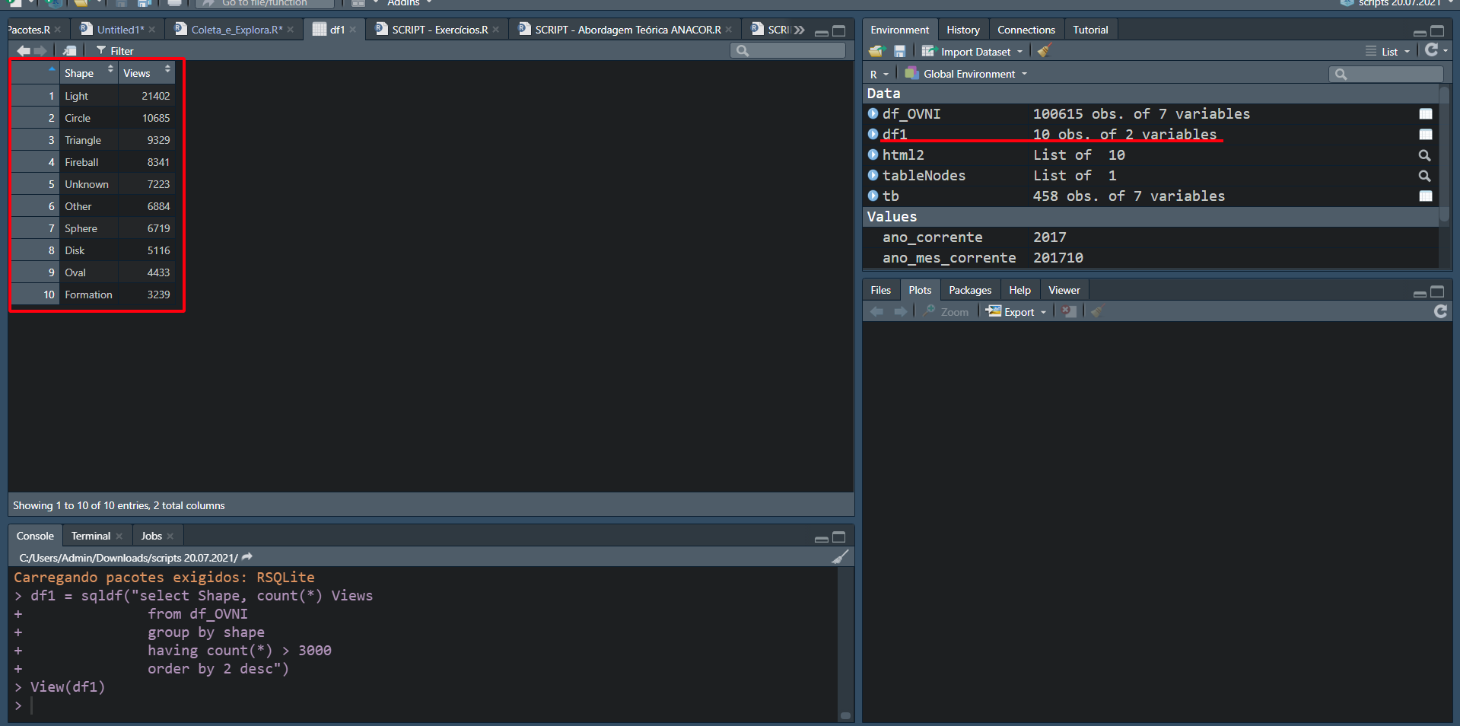Expand the tb data object
The height and width of the screenshot is (726, 1460).
click(x=873, y=196)
